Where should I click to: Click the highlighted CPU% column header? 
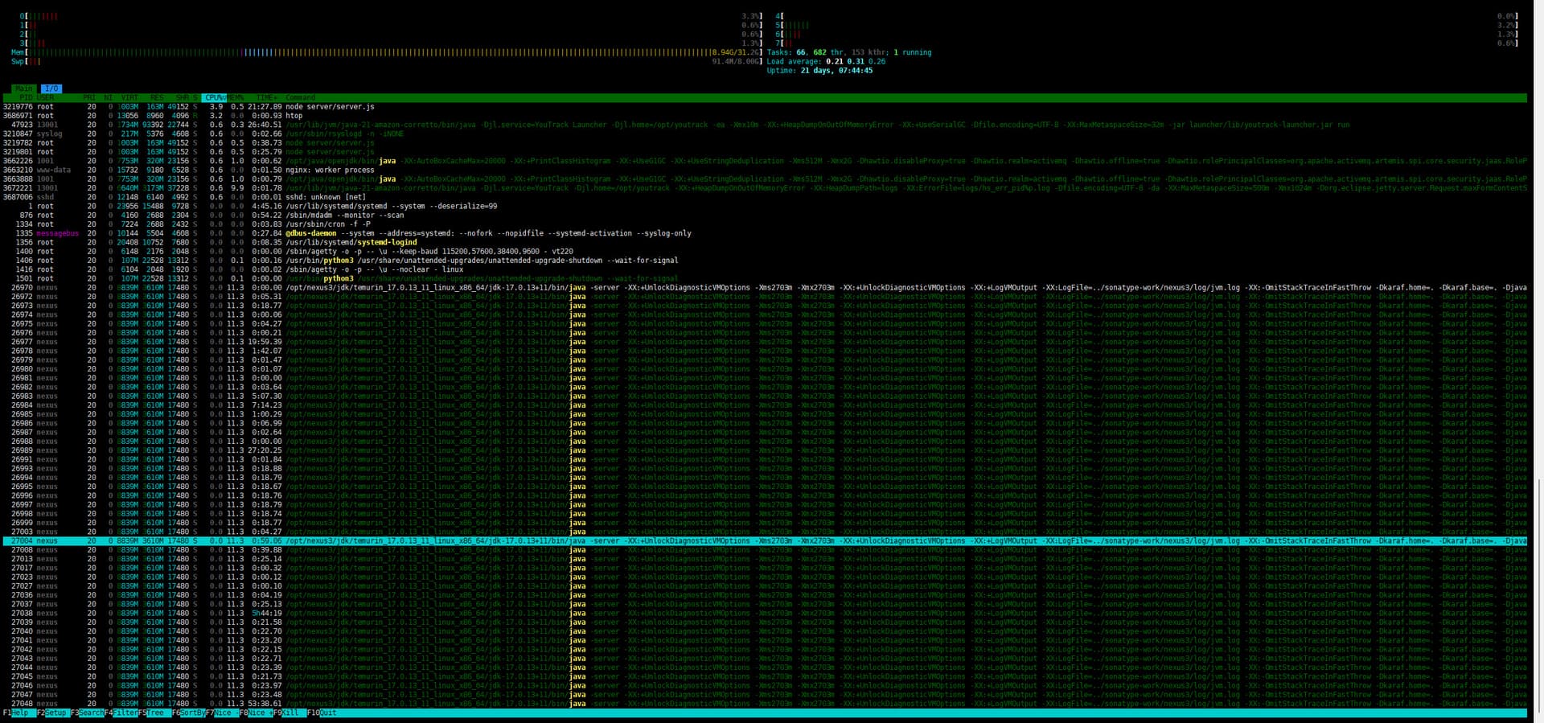coord(215,97)
